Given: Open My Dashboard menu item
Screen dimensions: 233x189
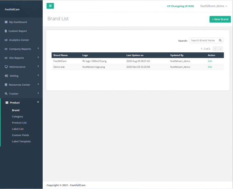Looking at the screenshot, I should [18, 22].
